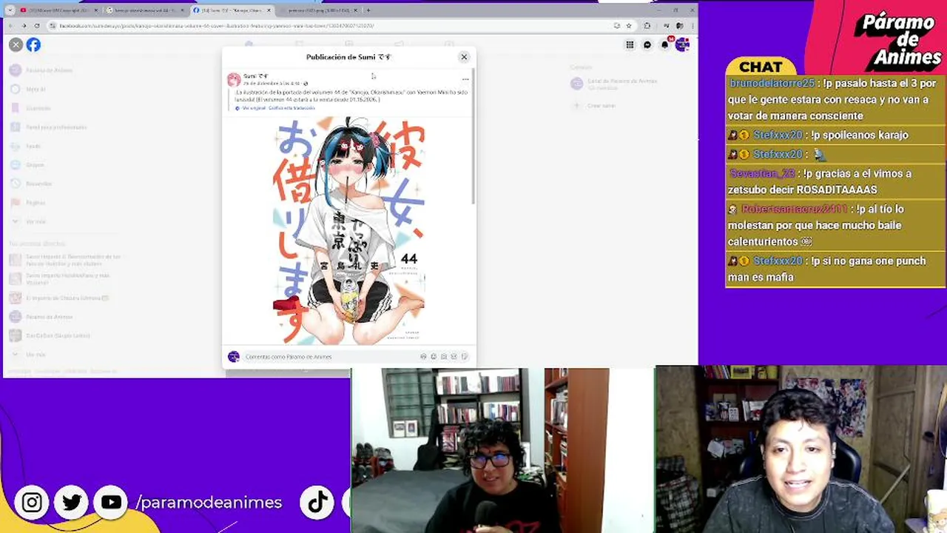Viewport: 947px width, 533px height.
Task: Close the viewer with the gray X beside Facebook logo
Action: [16, 44]
